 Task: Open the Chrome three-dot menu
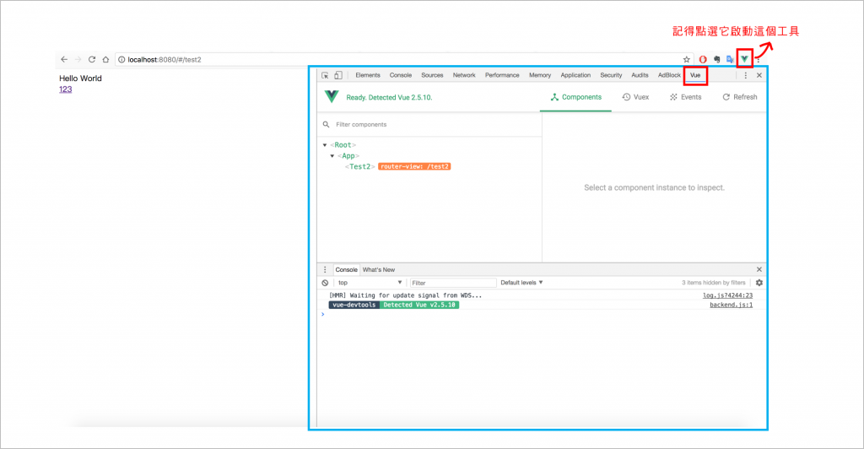(x=759, y=59)
